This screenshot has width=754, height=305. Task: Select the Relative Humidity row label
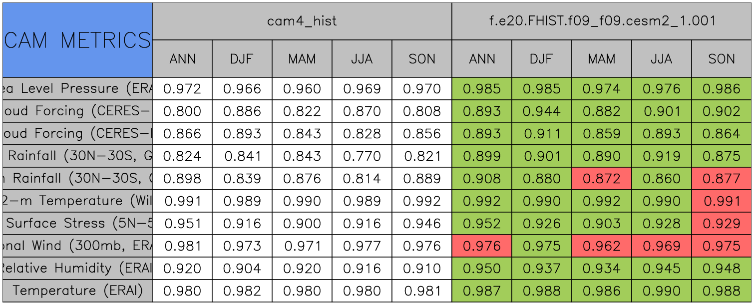77,268
